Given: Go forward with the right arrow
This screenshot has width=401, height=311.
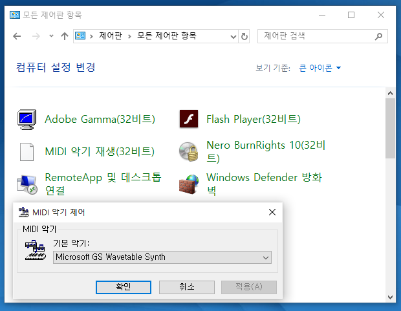Looking at the screenshot, I should (x=36, y=36).
